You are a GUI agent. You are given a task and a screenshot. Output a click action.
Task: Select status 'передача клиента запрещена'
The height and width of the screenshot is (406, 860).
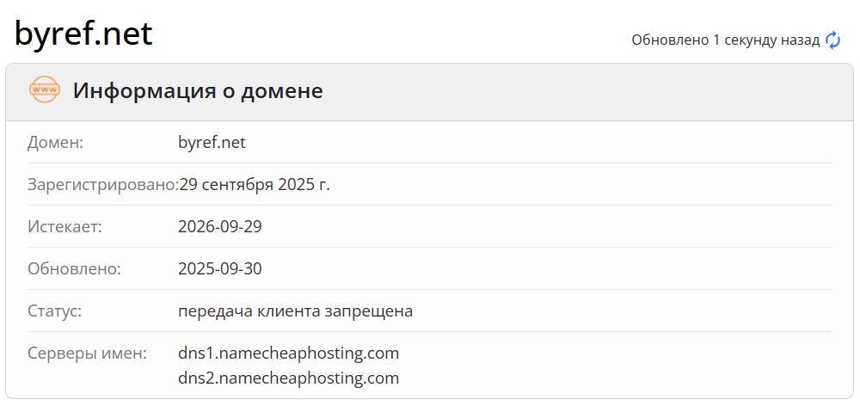[x=295, y=311]
